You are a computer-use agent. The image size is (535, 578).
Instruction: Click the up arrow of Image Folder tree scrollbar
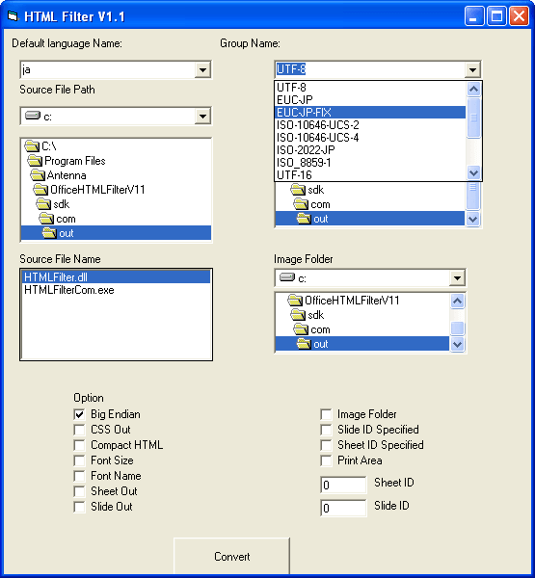click(x=457, y=301)
